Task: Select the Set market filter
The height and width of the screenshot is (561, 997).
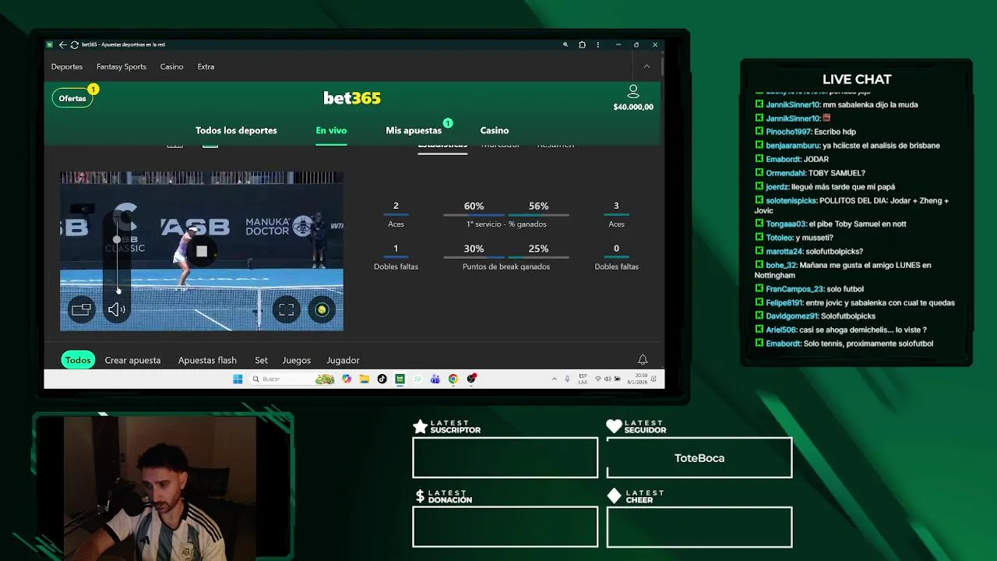Action: [261, 360]
